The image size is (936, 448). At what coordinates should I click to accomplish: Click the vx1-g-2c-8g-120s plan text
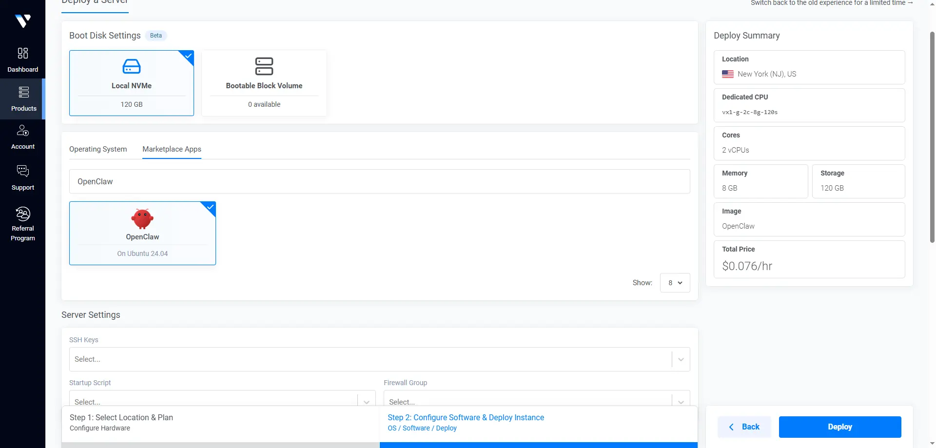[x=750, y=112]
